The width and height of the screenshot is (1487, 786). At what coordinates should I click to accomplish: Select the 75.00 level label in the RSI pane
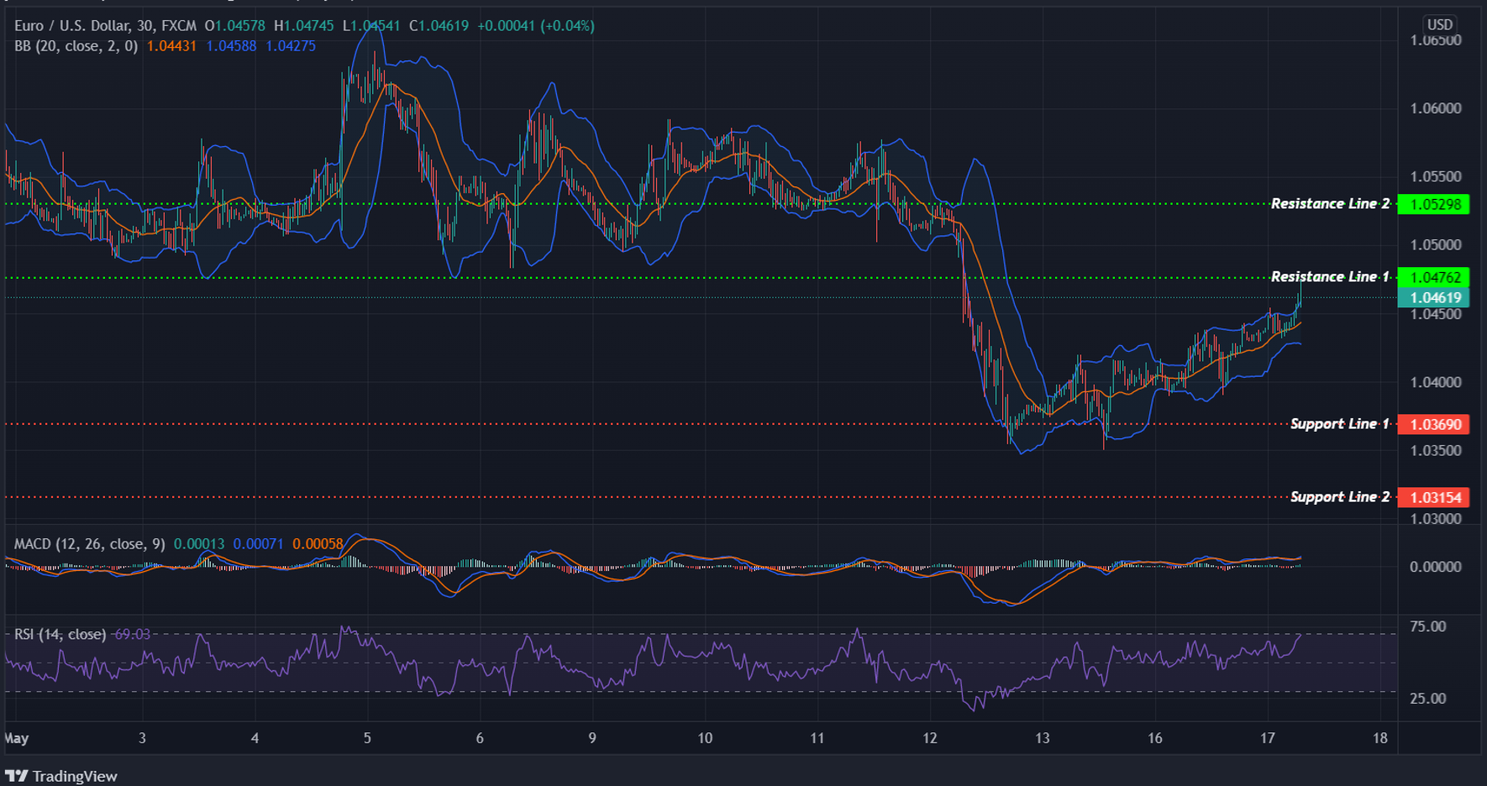coord(1428,626)
